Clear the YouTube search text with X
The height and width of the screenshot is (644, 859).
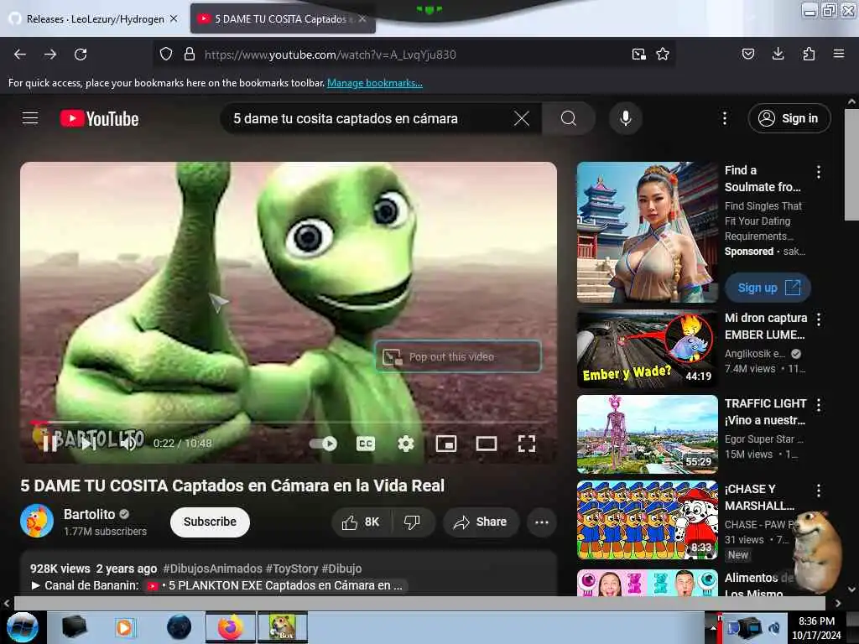point(522,118)
